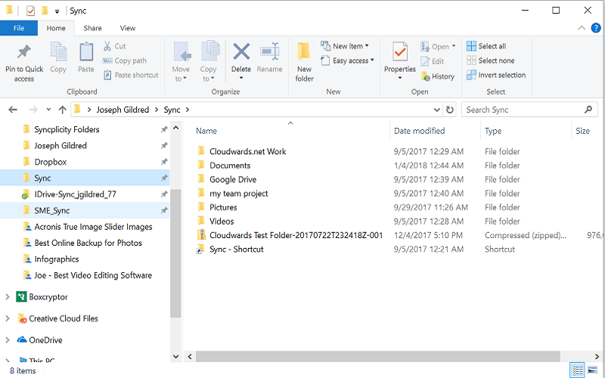The height and width of the screenshot is (378, 605).
Task: Unpin Syncplicity Folders using its pin
Action: pyautogui.click(x=164, y=129)
